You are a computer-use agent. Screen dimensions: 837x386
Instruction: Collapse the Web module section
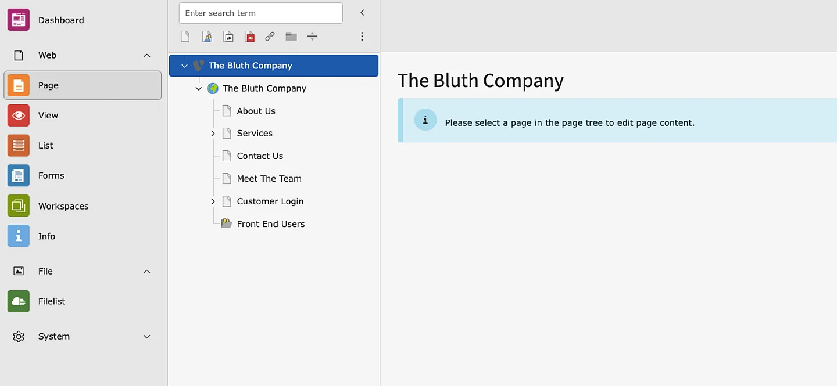click(x=146, y=55)
